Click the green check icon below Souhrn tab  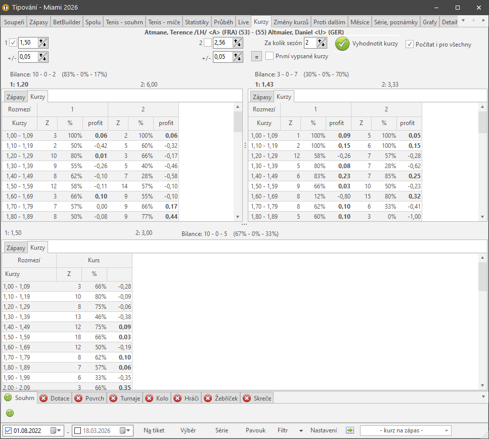pyautogui.click(x=10, y=413)
